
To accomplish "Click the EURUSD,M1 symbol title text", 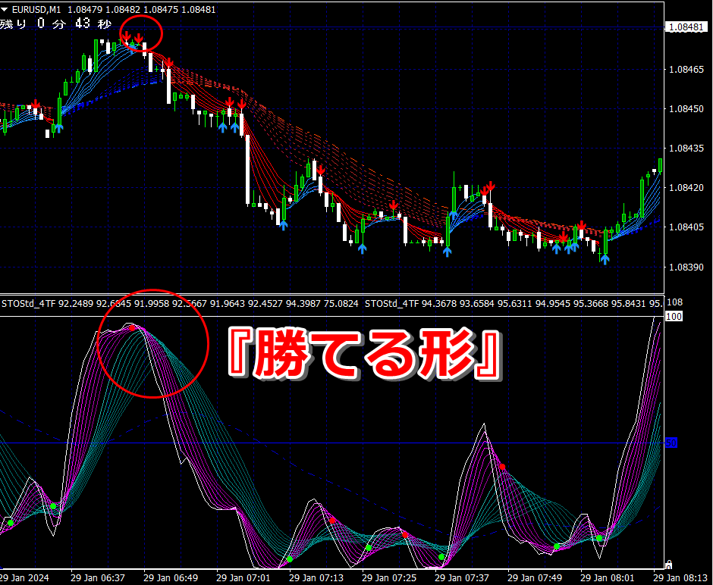I will coord(37,10).
